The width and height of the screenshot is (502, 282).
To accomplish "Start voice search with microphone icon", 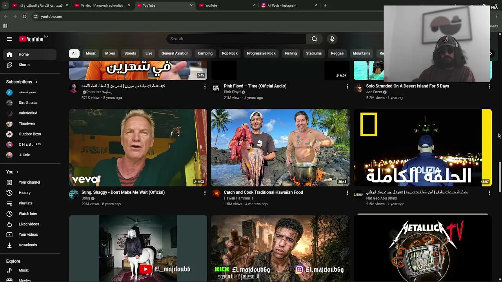I will click(x=332, y=39).
